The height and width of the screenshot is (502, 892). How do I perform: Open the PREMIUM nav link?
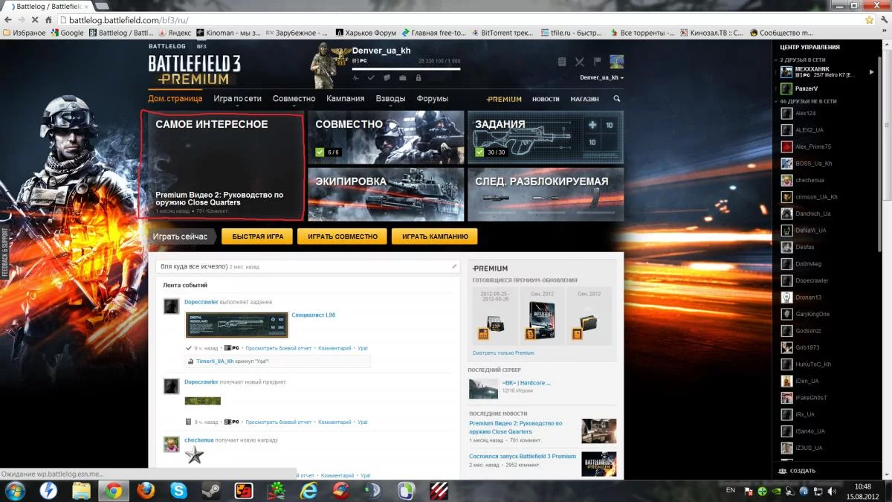tap(504, 99)
